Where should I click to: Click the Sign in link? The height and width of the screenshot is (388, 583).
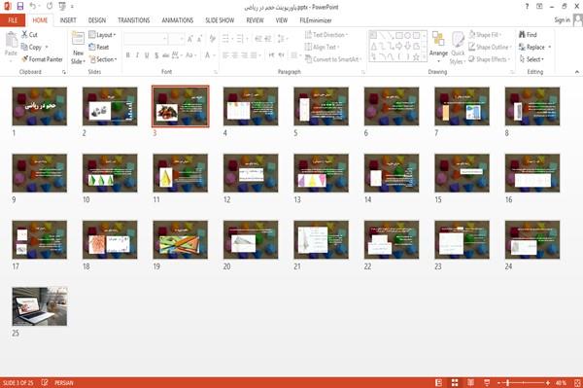coord(562,19)
